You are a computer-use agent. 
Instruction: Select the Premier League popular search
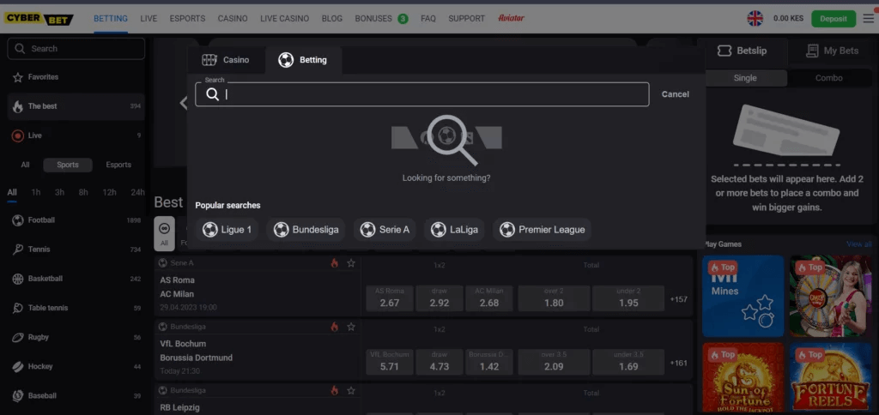tap(542, 230)
